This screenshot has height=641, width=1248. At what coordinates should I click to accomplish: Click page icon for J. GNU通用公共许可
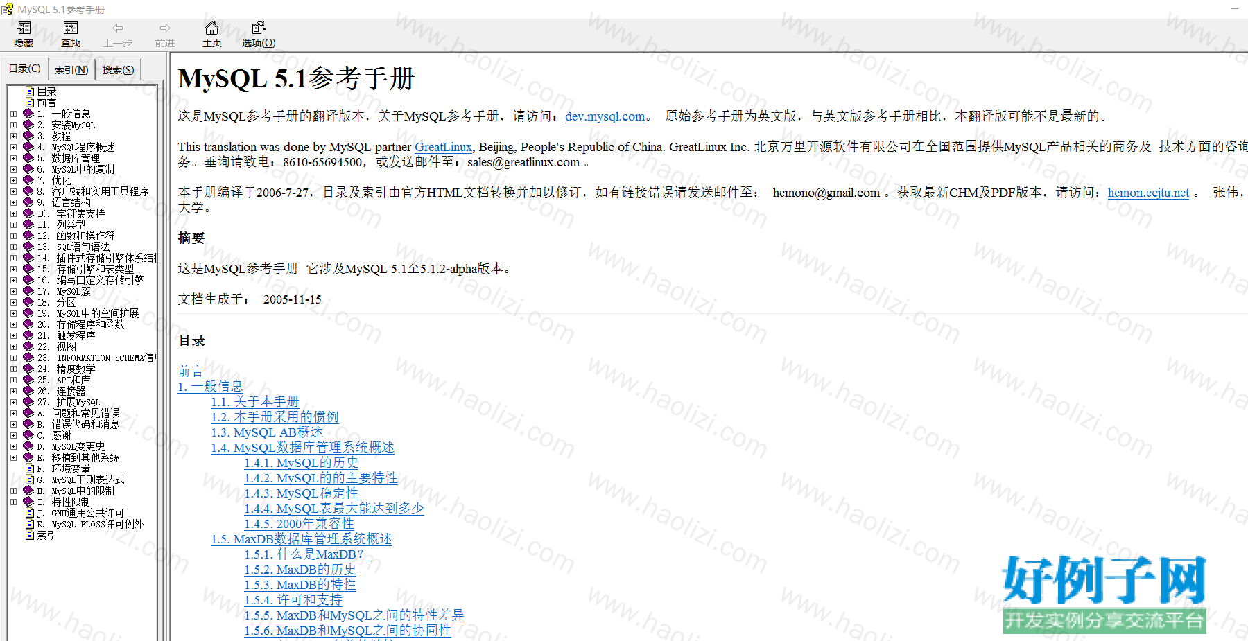(30, 513)
